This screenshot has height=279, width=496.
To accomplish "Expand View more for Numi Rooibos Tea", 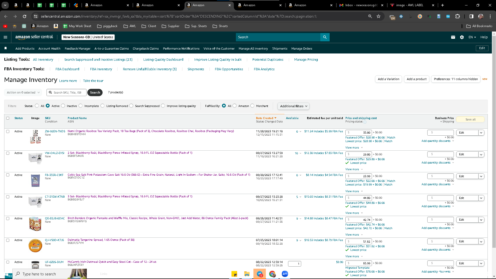I will pyautogui.click(x=354, y=148).
